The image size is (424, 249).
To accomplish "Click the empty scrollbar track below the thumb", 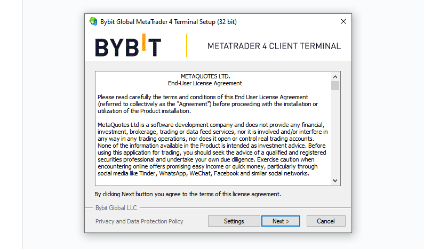I will pyautogui.click(x=335, y=133).
